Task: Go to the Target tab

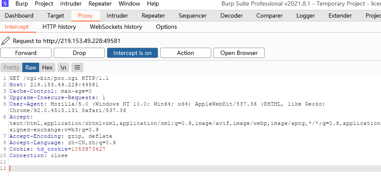Action: (x=55, y=16)
